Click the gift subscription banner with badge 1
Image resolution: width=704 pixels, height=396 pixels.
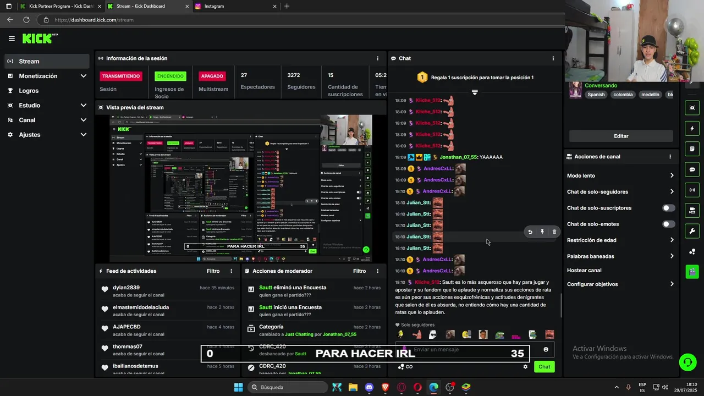[475, 78]
